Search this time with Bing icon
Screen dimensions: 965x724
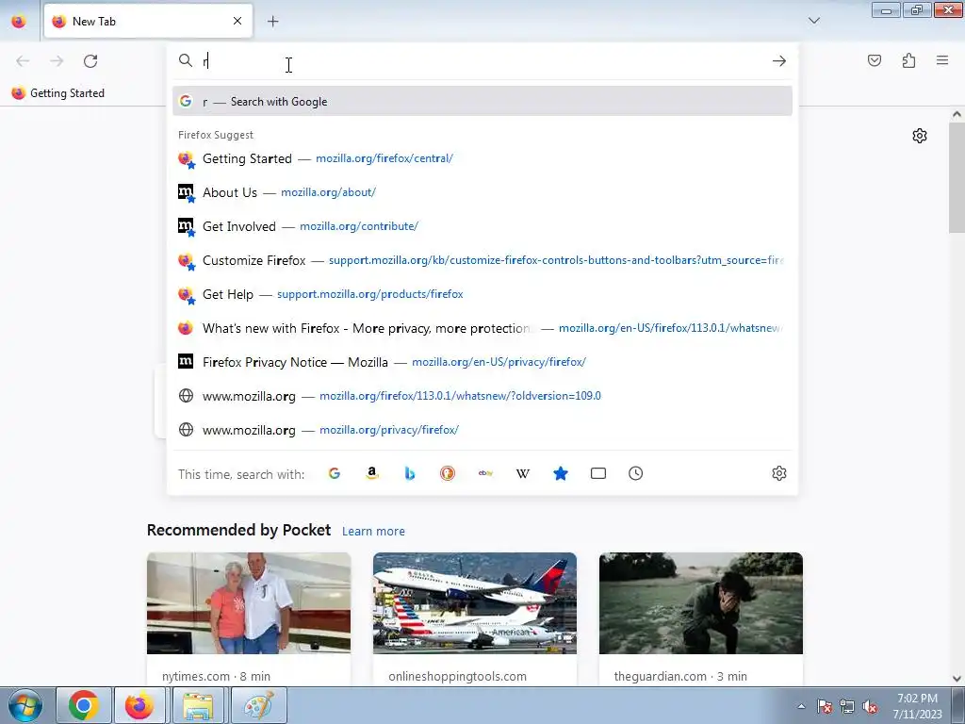410,473
